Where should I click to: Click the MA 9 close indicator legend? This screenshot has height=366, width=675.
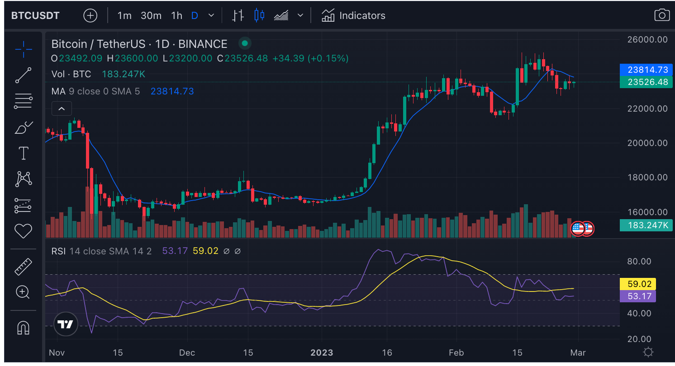click(x=95, y=91)
